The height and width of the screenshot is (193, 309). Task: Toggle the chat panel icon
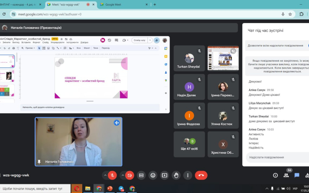pyautogui.click(x=297, y=175)
